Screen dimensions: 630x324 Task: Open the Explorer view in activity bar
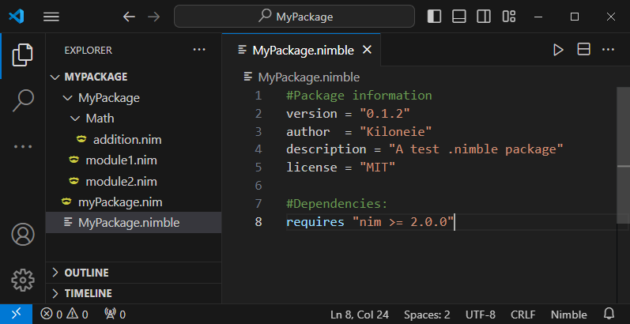pos(22,55)
